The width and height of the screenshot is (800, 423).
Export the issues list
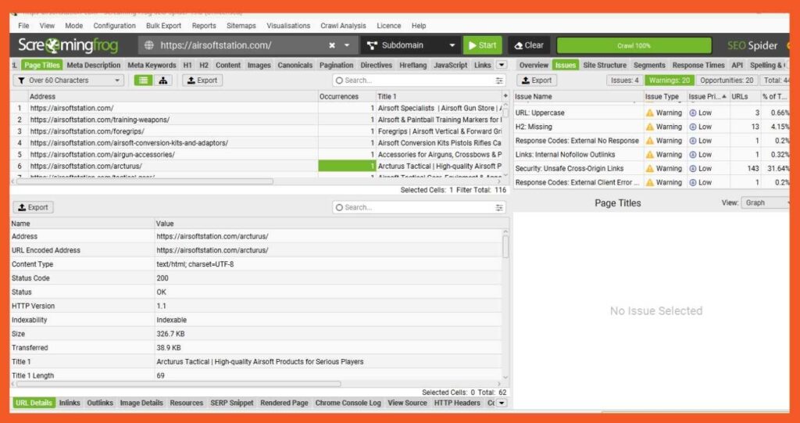537,81
